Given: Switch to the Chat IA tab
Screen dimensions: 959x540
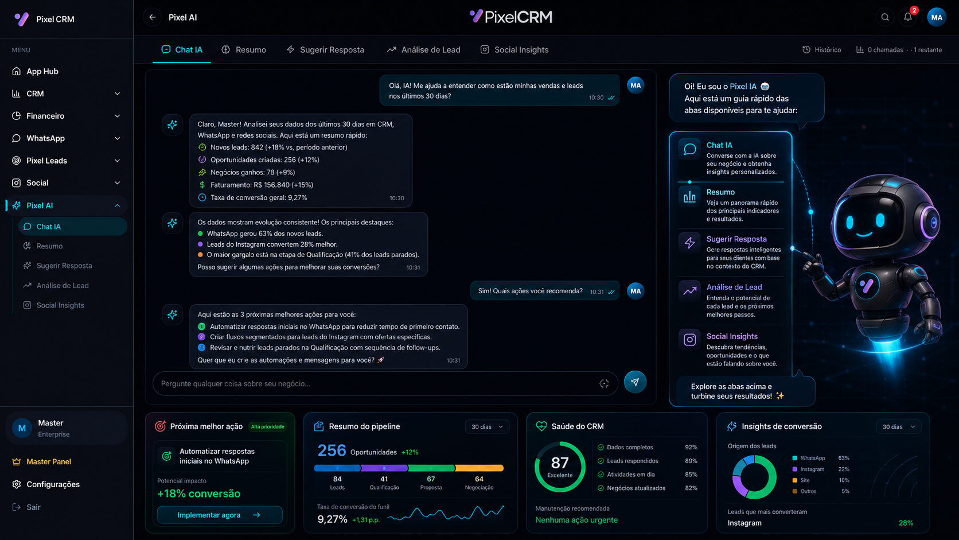Looking at the screenshot, I should pyautogui.click(x=182, y=50).
